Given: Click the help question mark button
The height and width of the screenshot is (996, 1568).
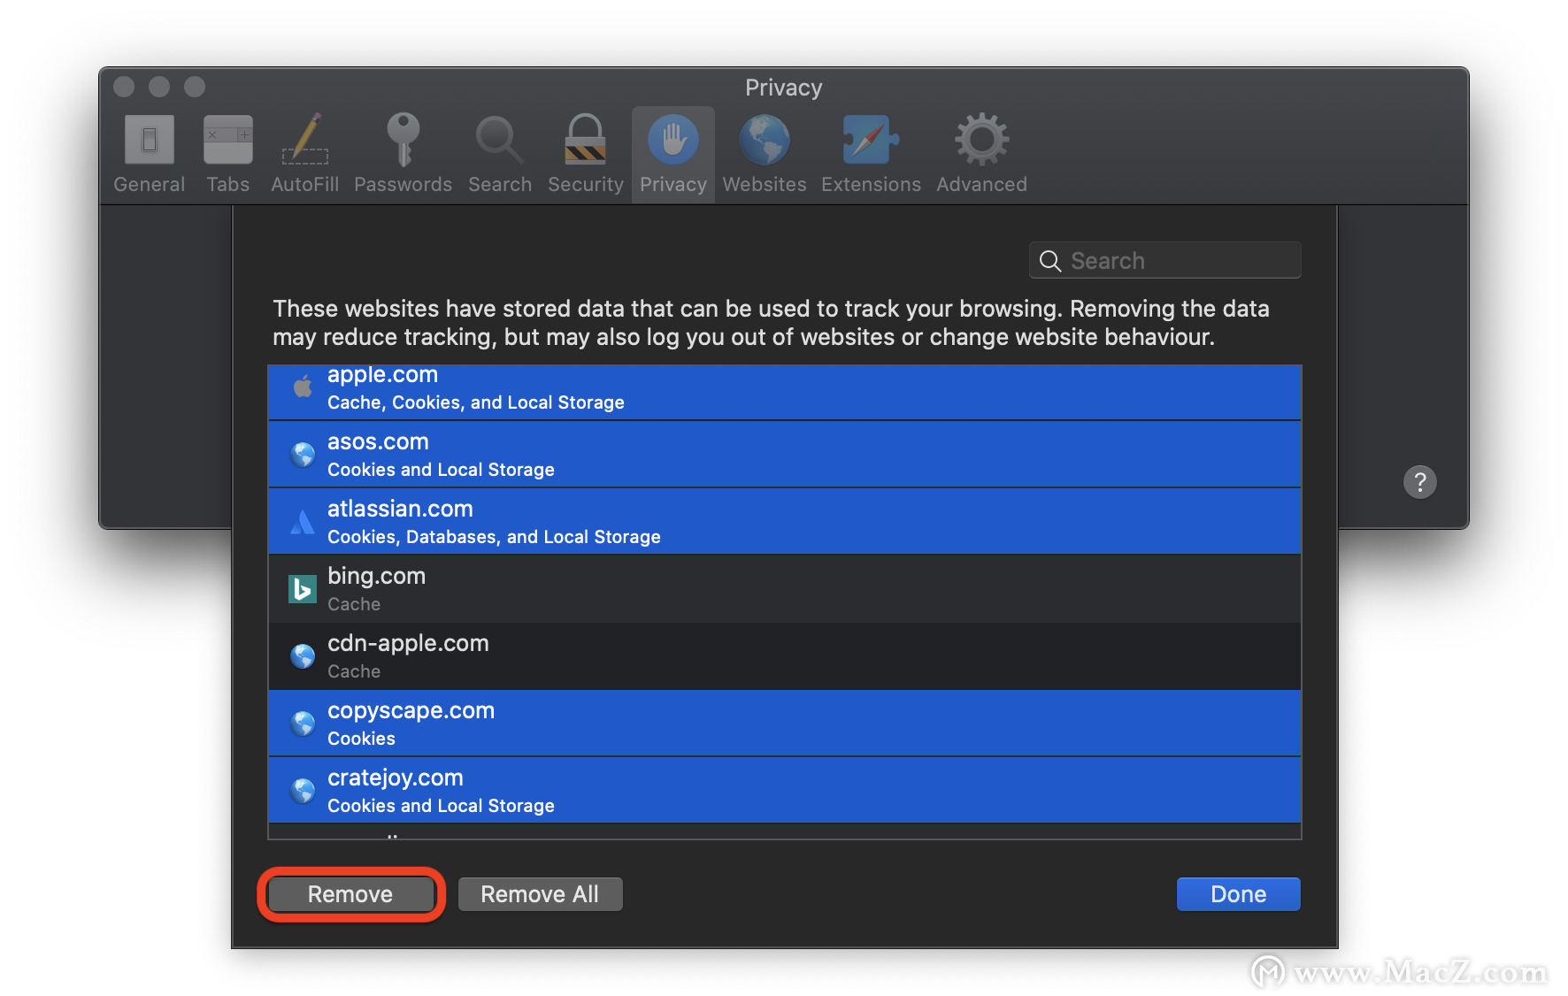Looking at the screenshot, I should click(x=1420, y=482).
